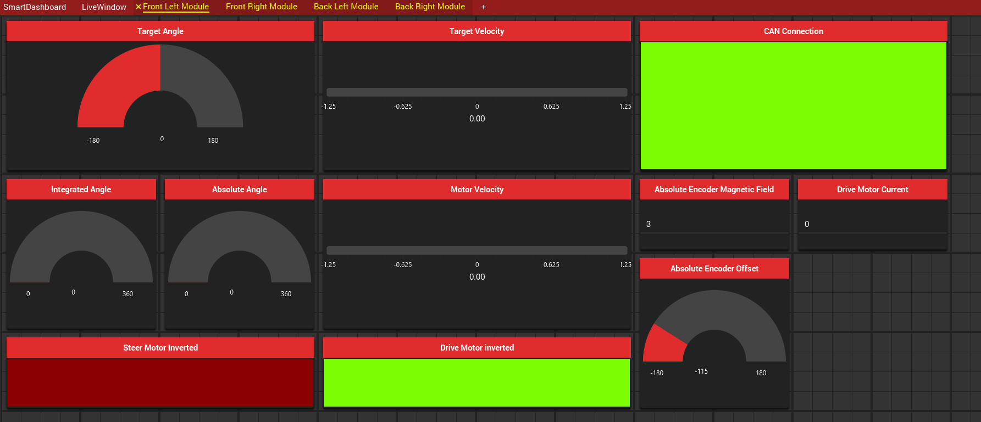The width and height of the screenshot is (981, 422).
Task: Click the Target Velocity slider bar
Action: point(477,92)
